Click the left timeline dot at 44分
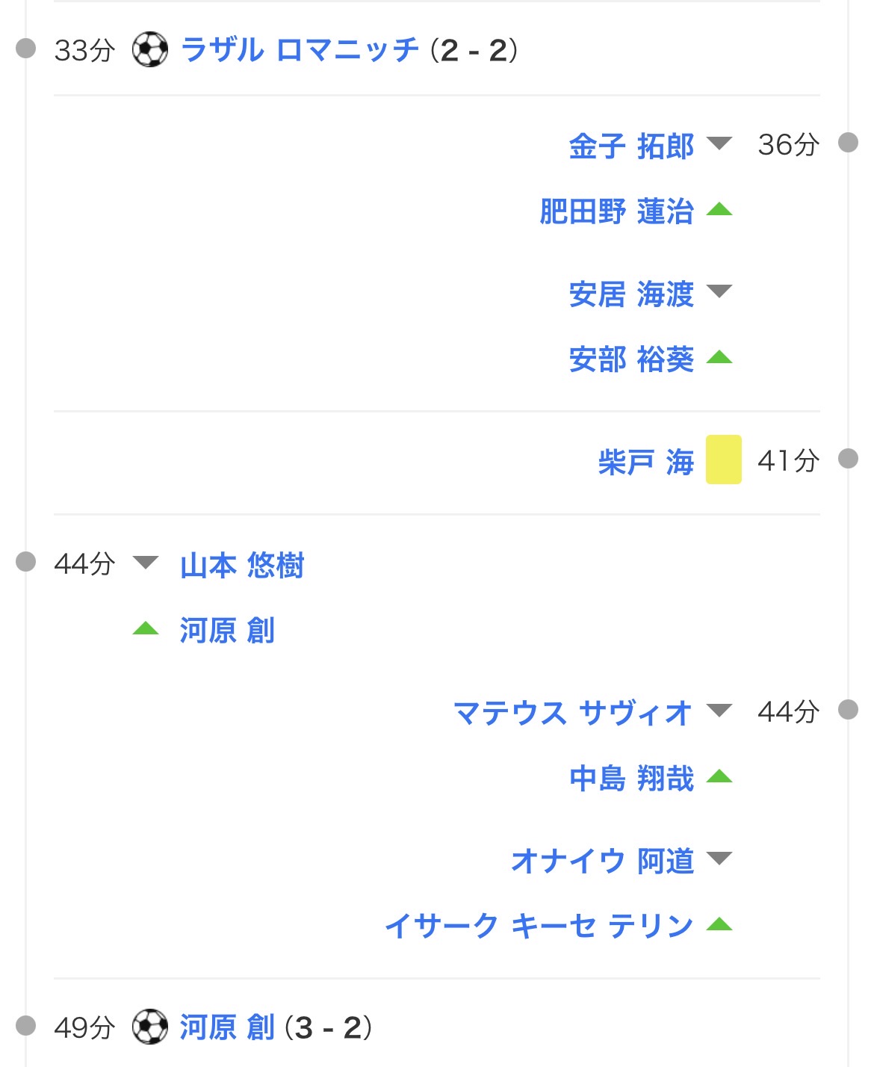This screenshot has width=874, height=1067. click(x=26, y=561)
